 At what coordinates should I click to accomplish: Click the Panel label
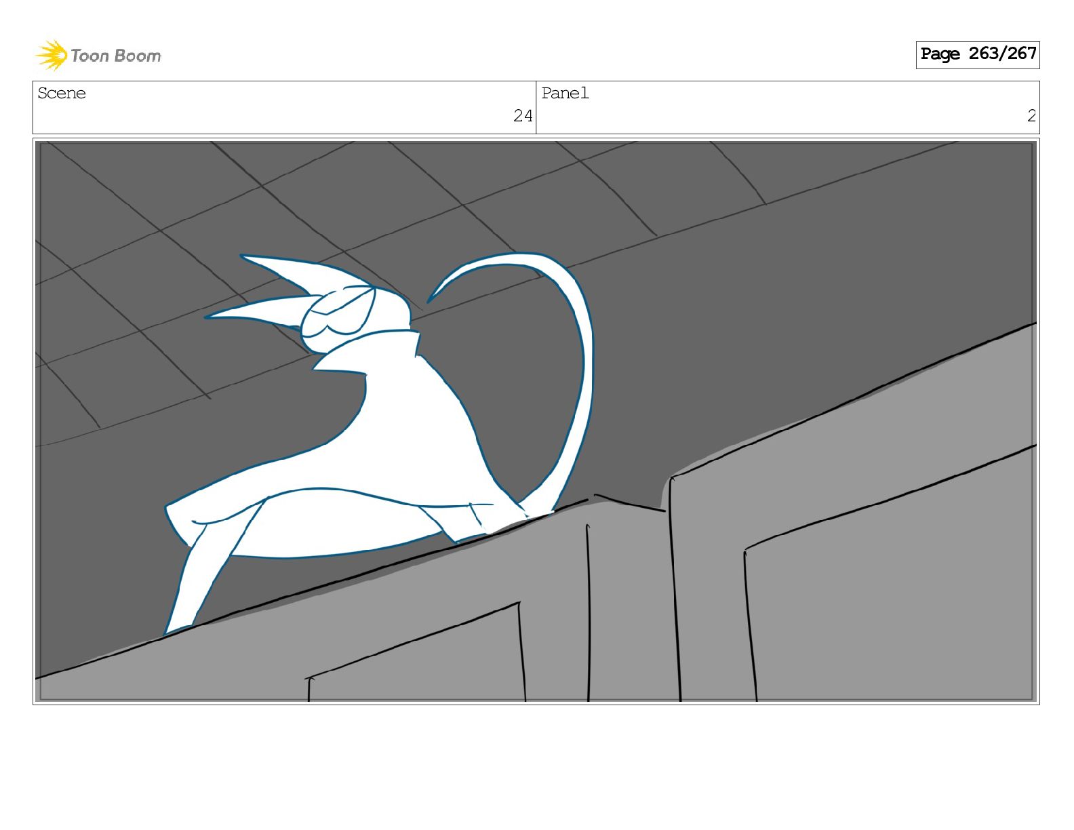(x=565, y=93)
